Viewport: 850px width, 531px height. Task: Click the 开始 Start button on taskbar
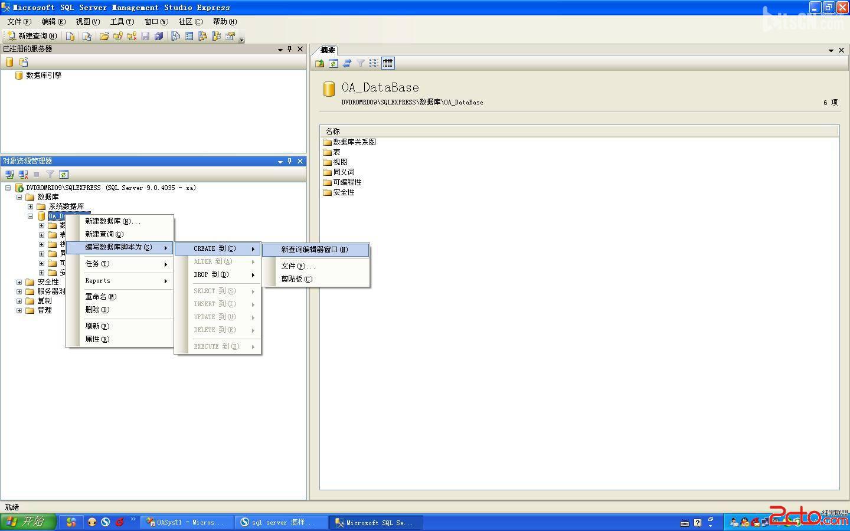[x=27, y=522]
